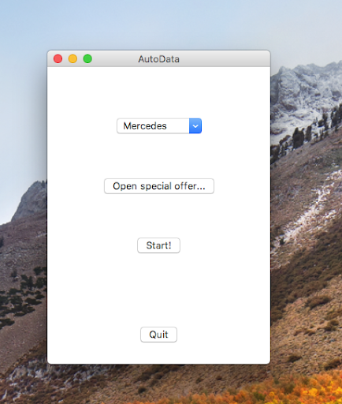Open the Mercedes car brand dropdown
Image resolution: width=342 pixels, height=404 pixels.
coord(159,126)
